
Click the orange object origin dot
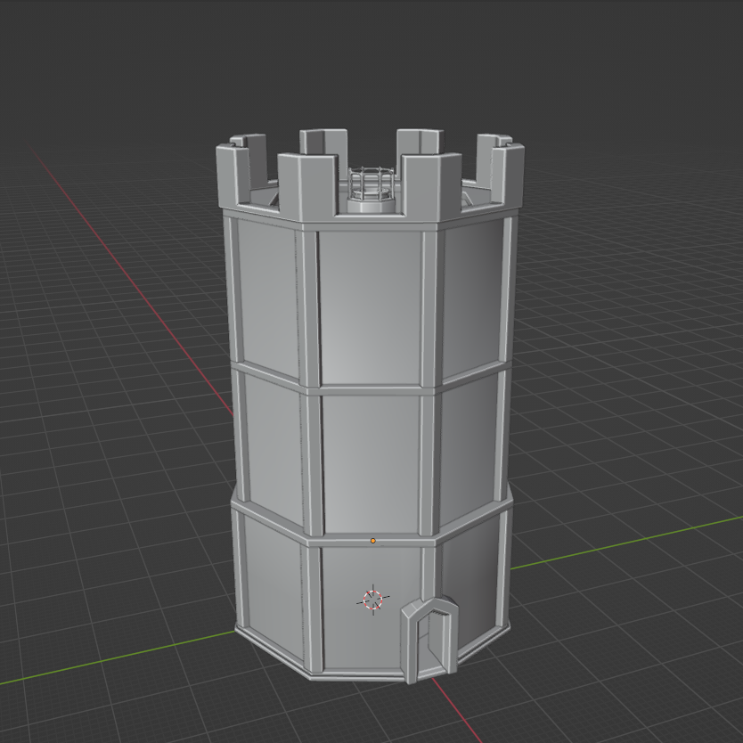pyautogui.click(x=373, y=541)
